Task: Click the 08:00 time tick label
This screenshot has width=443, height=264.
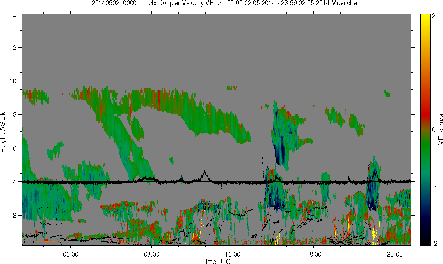Action: pyautogui.click(x=152, y=254)
